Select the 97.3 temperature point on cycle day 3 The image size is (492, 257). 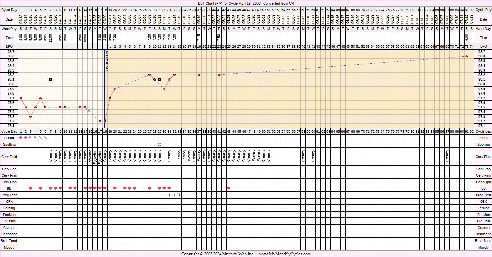30,117
